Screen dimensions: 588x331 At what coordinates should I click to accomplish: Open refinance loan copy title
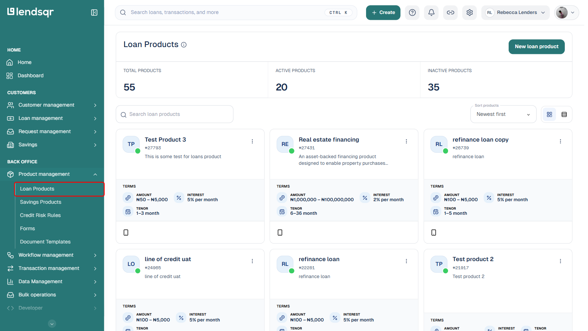481,140
